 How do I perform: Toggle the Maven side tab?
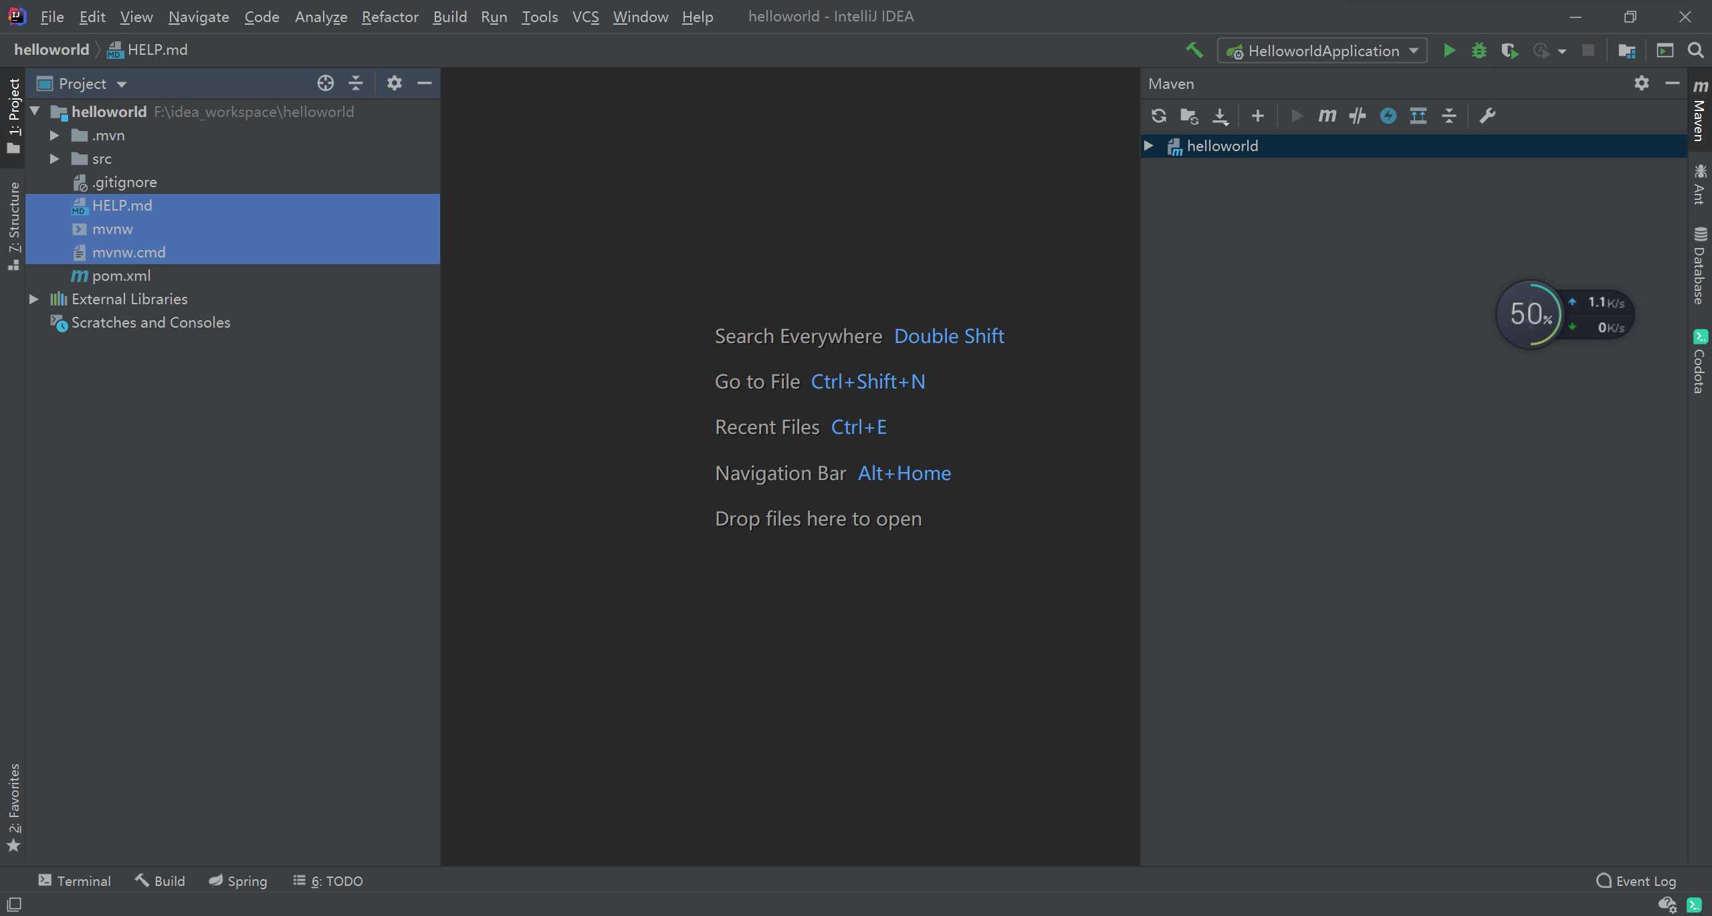coord(1700,111)
